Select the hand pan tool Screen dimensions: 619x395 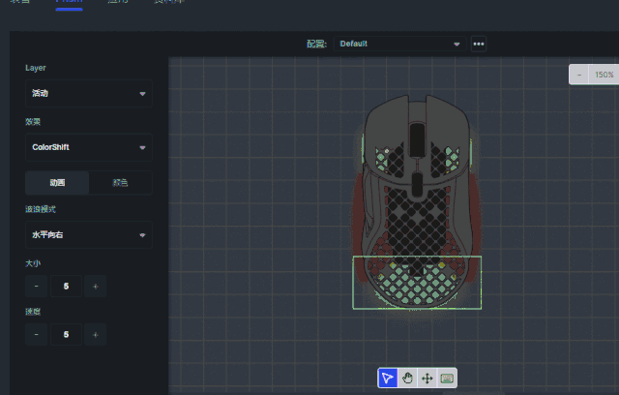pyautogui.click(x=407, y=378)
